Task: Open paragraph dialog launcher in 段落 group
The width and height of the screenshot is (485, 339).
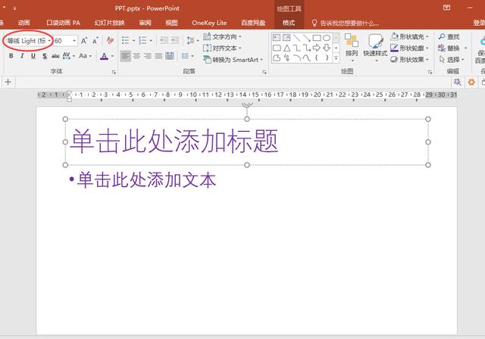Action: tap(264, 72)
